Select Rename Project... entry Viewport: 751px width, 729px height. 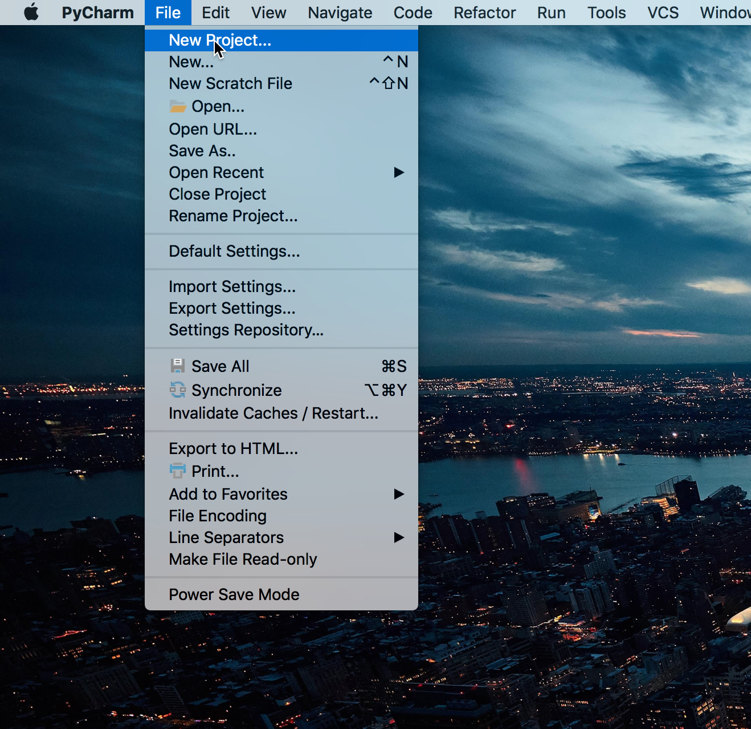point(281,216)
